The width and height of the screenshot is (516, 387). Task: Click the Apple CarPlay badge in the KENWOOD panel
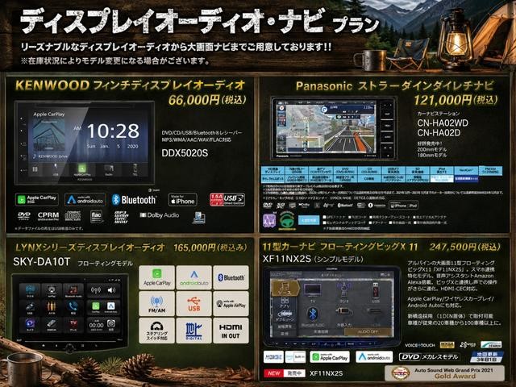37,199
